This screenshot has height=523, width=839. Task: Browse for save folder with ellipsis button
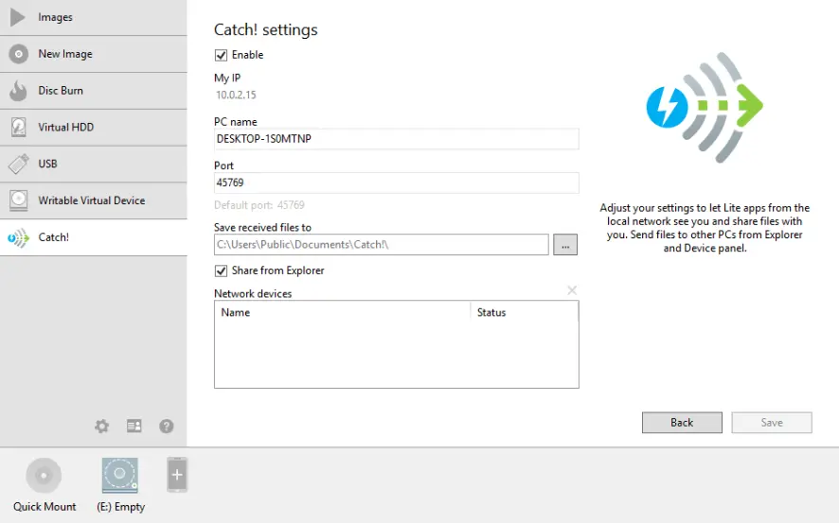tap(565, 245)
